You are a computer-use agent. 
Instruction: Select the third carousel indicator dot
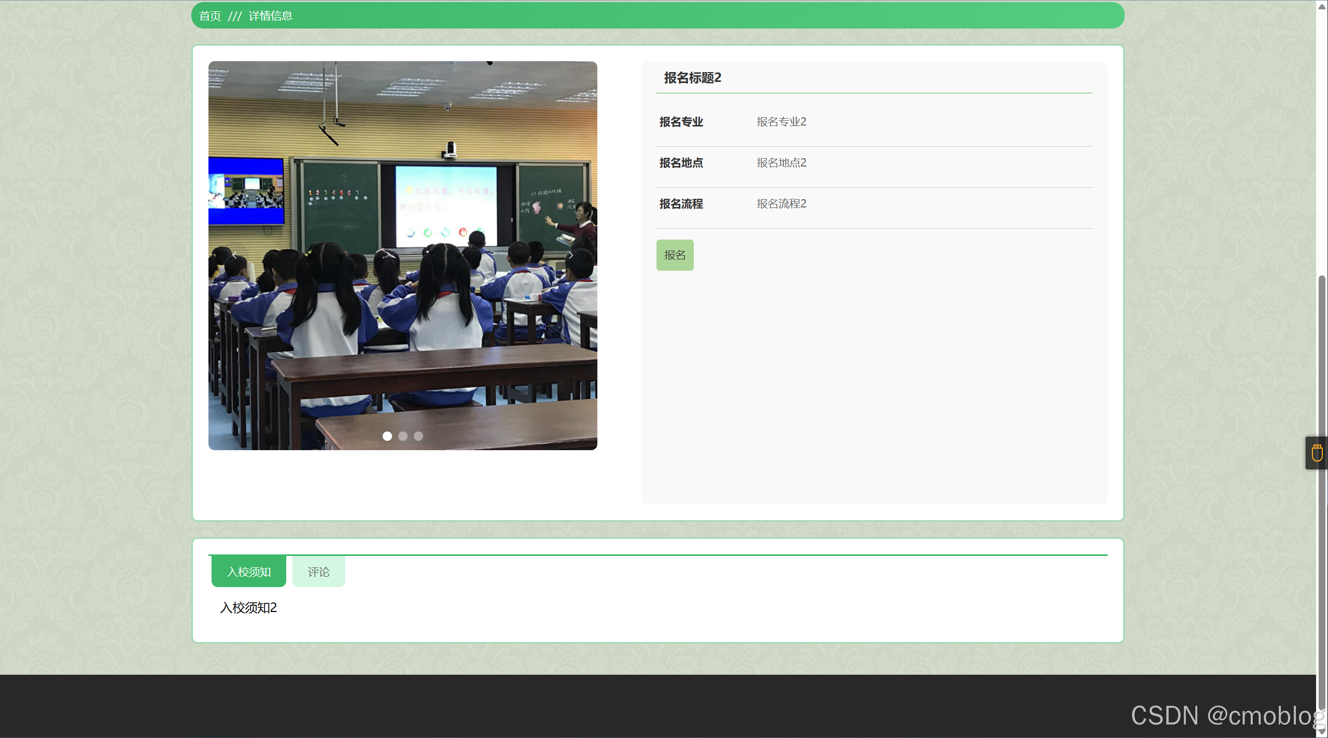[x=418, y=436]
